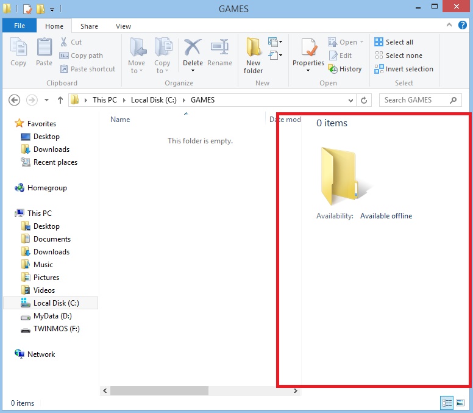Screen dimensions: 473x413
Task: Click the title bar Properties quick icon
Action: [x=27, y=9]
